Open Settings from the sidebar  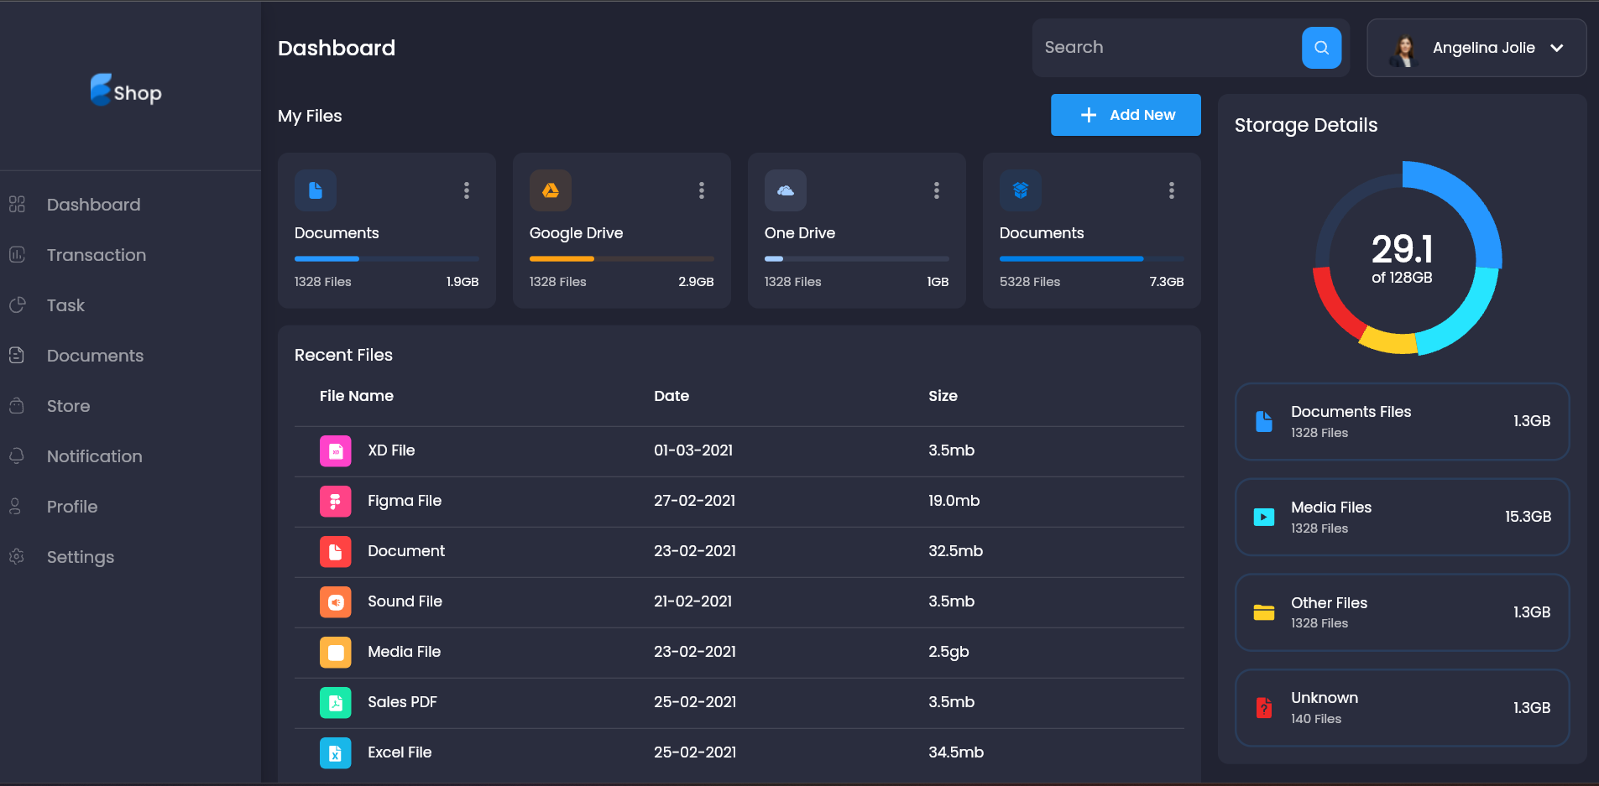pos(80,556)
